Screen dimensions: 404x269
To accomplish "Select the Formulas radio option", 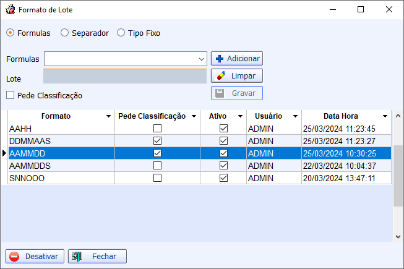I will tap(10, 33).
